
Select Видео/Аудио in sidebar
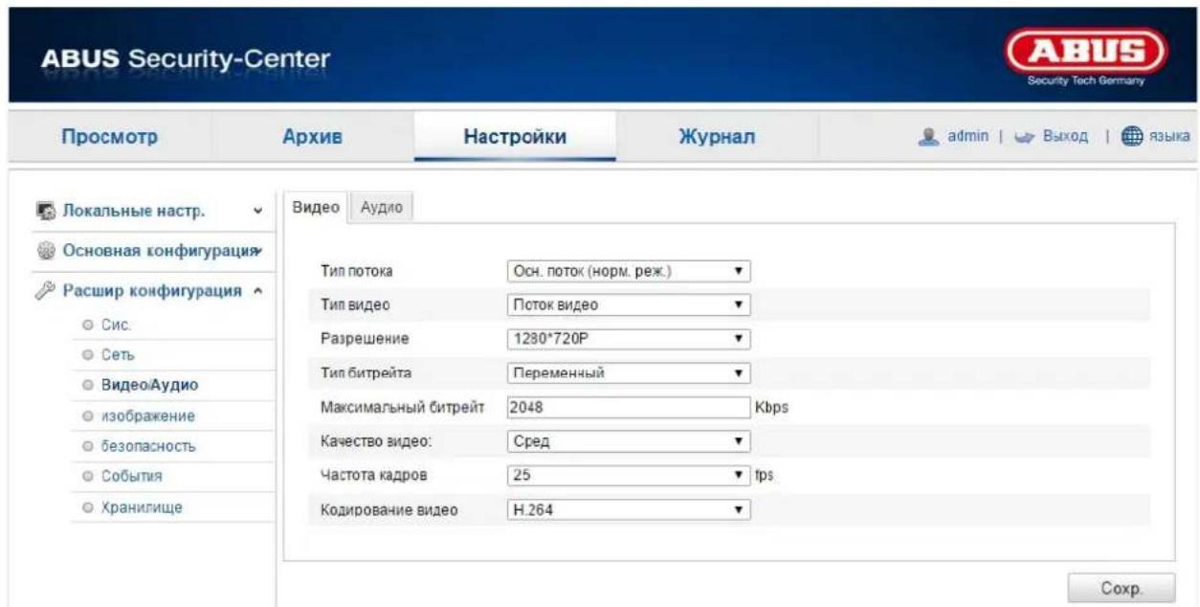149,386
